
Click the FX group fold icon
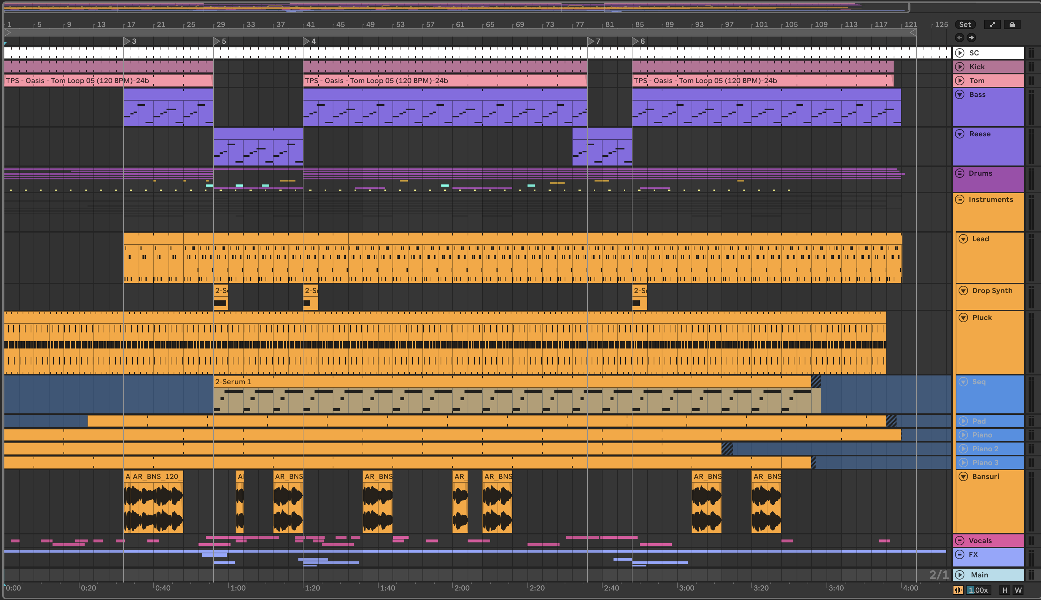pos(960,554)
